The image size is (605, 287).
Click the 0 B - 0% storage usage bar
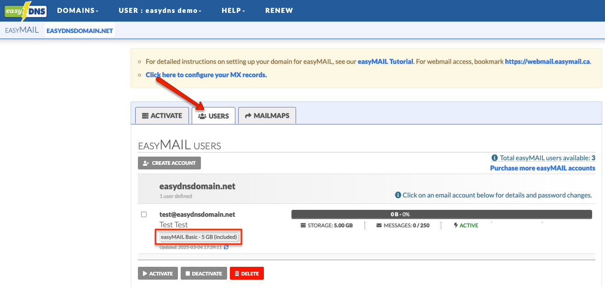[442, 214]
